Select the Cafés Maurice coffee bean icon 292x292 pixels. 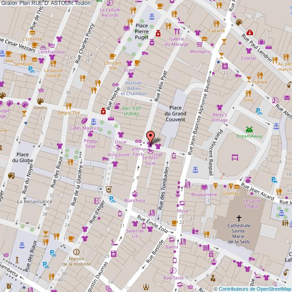84,121
